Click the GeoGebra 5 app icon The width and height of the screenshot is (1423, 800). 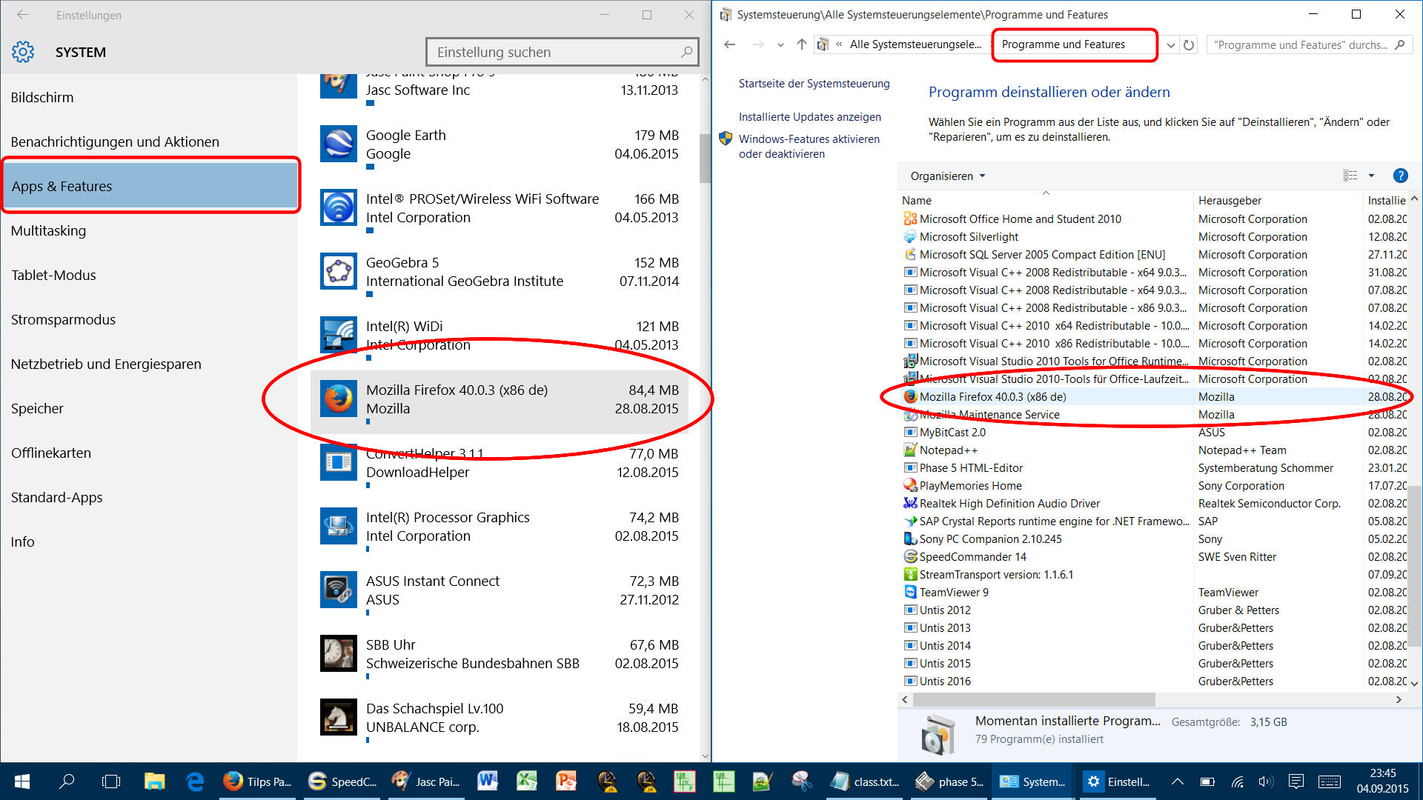click(339, 271)
